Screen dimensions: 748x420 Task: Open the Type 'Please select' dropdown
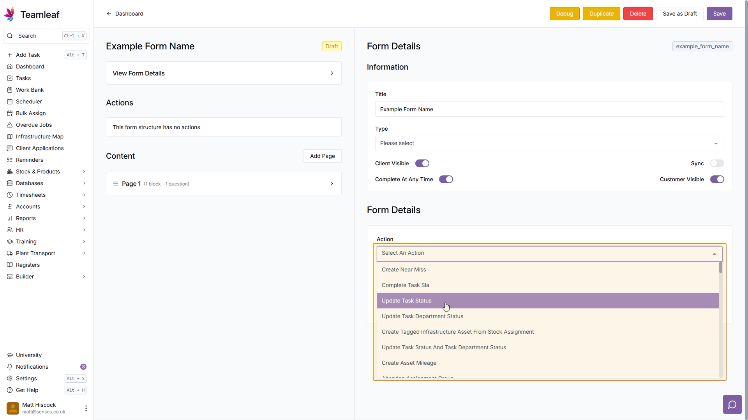point(549,143)
